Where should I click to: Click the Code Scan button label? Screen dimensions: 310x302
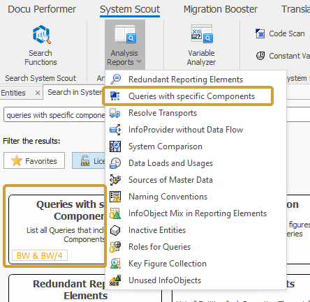[287, 33]
